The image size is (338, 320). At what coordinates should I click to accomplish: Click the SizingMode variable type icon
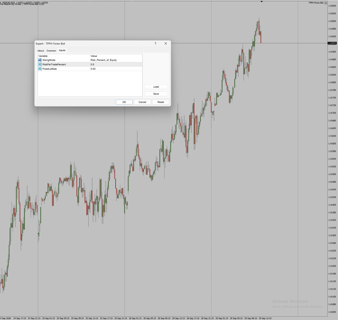(40, 60)
